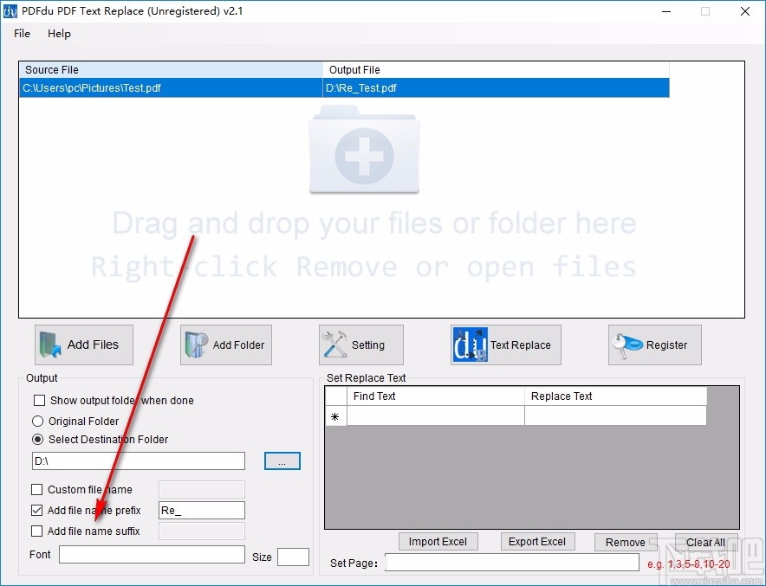Click the PDFdu logo in the title bar
Screen dimensions: 766x586
tap(10, 10)
